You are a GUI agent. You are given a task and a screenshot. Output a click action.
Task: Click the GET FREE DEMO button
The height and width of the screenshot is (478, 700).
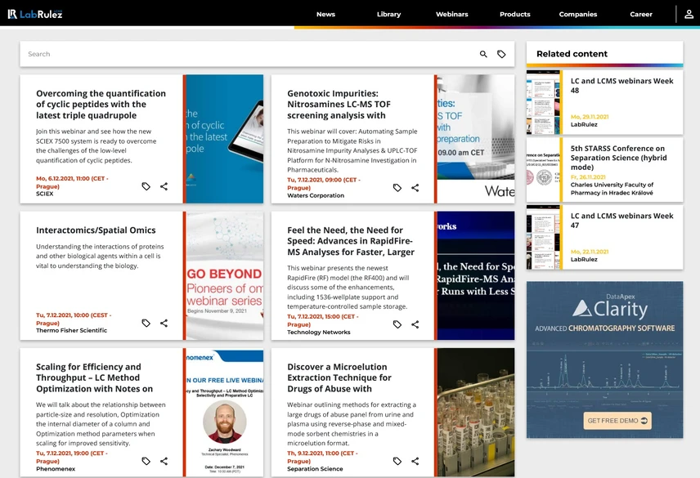[617, 421]
